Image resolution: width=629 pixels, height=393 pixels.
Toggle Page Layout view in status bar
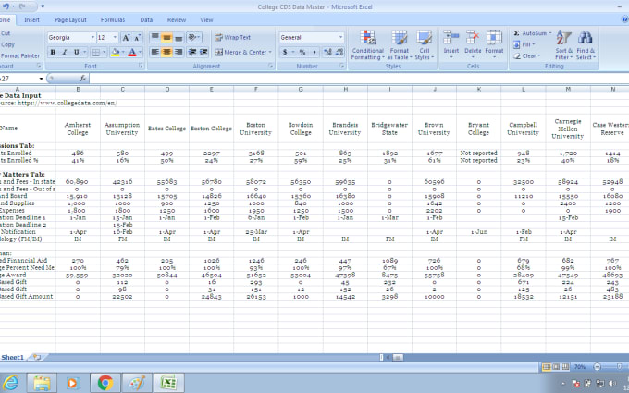point(556,366)
